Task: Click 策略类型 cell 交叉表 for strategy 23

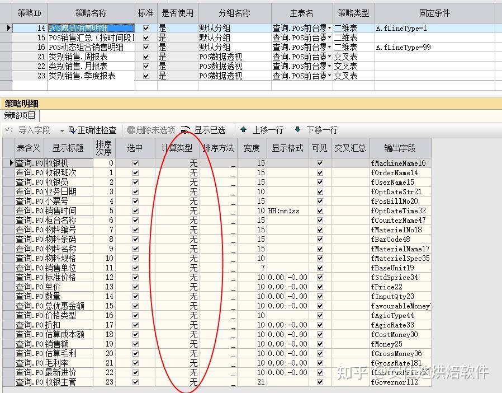Action: pos(353,76)
